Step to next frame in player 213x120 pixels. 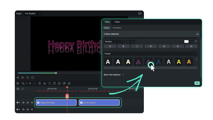pyautogui.click(x=23, y=78)
